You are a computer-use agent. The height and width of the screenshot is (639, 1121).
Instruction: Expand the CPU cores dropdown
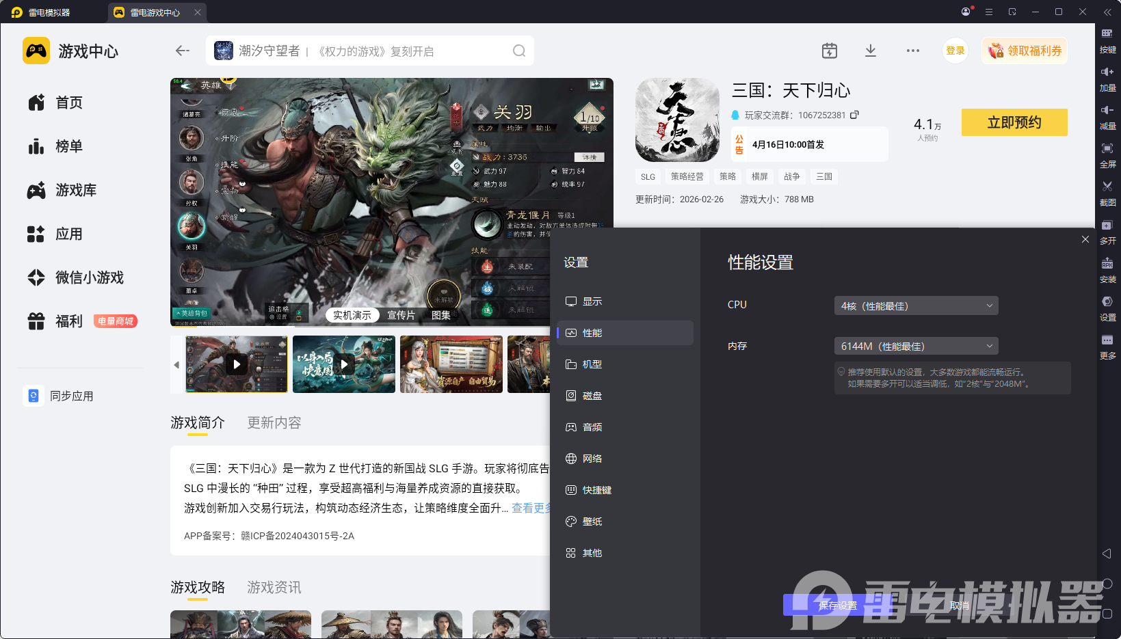pyautogui.click(x=916, y=305)
